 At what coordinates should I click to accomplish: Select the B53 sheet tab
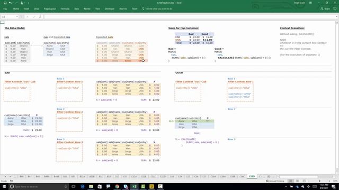tap(109, 176)
